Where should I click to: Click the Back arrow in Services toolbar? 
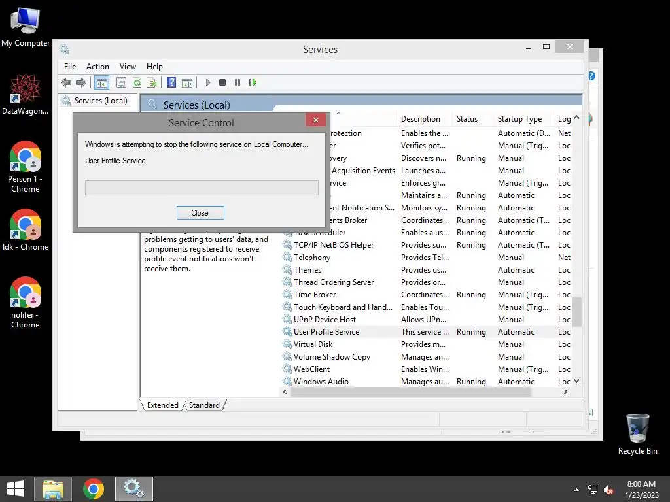pos(66,82)
